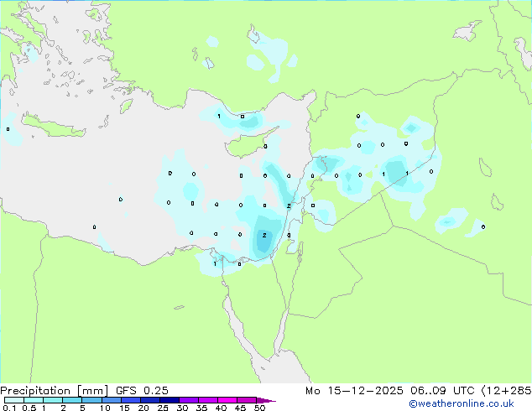The image size is (532, 411).
Task: Click the 45–50 mm legend swatch
Action: click(x=247, y=400)
